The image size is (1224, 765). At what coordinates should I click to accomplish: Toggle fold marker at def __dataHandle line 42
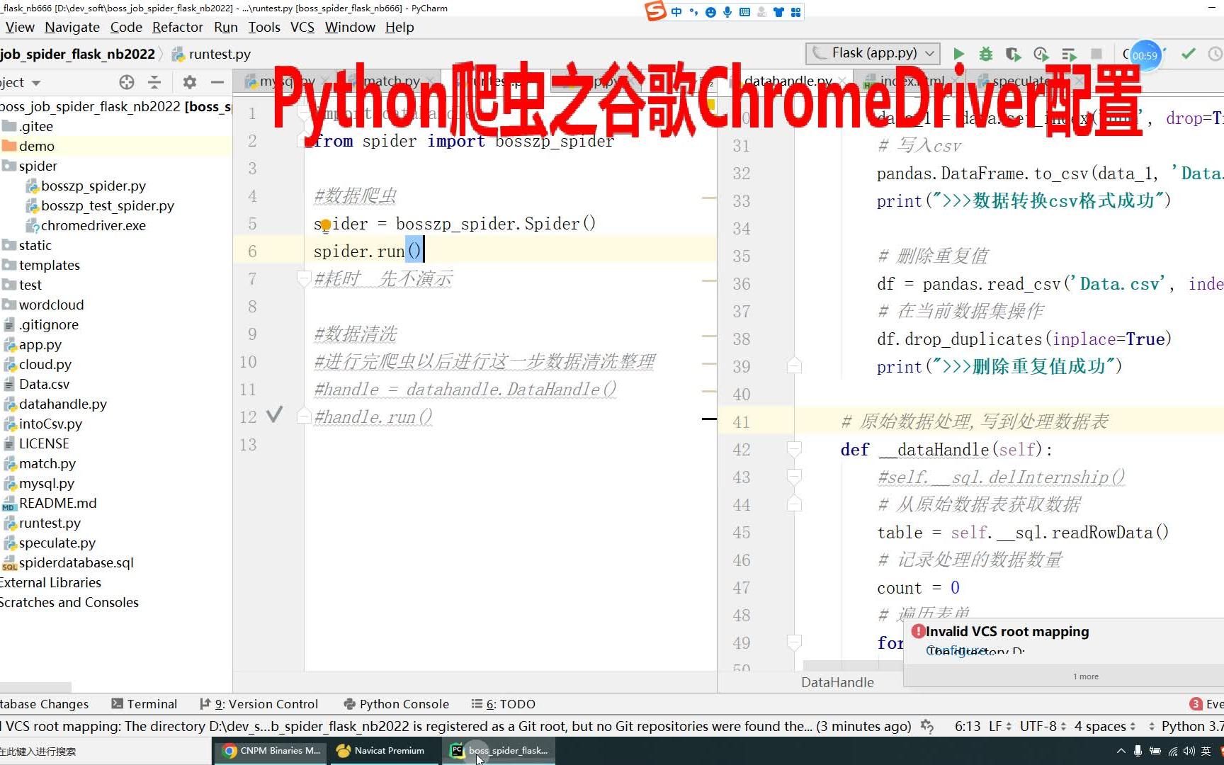pyautogui.click(x=794, y=449)
